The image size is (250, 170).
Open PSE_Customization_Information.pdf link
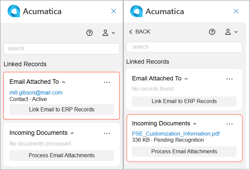pos(176,133)
